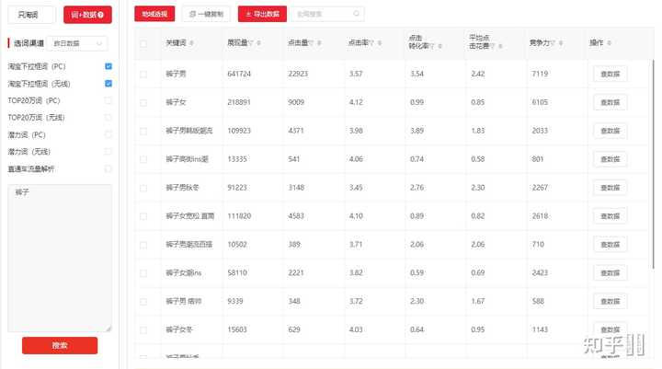This screenshot has height=369, width=662.
Task: Tick the checkbox for row with 91223
Action: [143, 188]
